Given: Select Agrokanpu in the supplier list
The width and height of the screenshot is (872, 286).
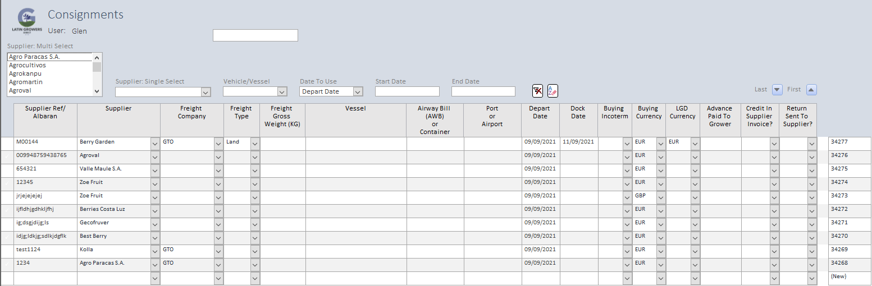Looking at the screenshot, I should coord(50,73).
